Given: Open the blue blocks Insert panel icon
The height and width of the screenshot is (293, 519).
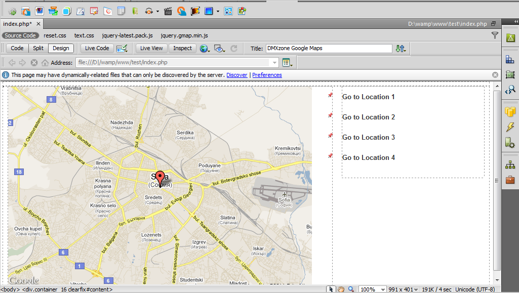Looking at the screenshot, I should (510, 60).
